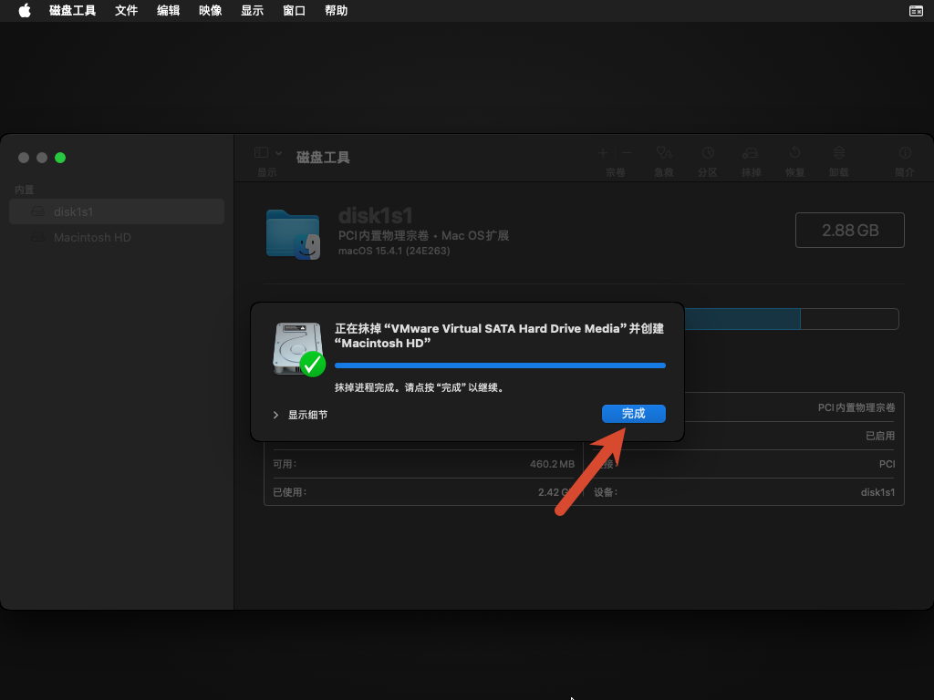Open the 映像 menu
The image size is (934, 700).
point(211,11)
